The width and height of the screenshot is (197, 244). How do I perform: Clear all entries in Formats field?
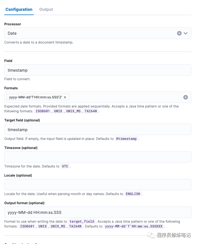pos(186,97)
